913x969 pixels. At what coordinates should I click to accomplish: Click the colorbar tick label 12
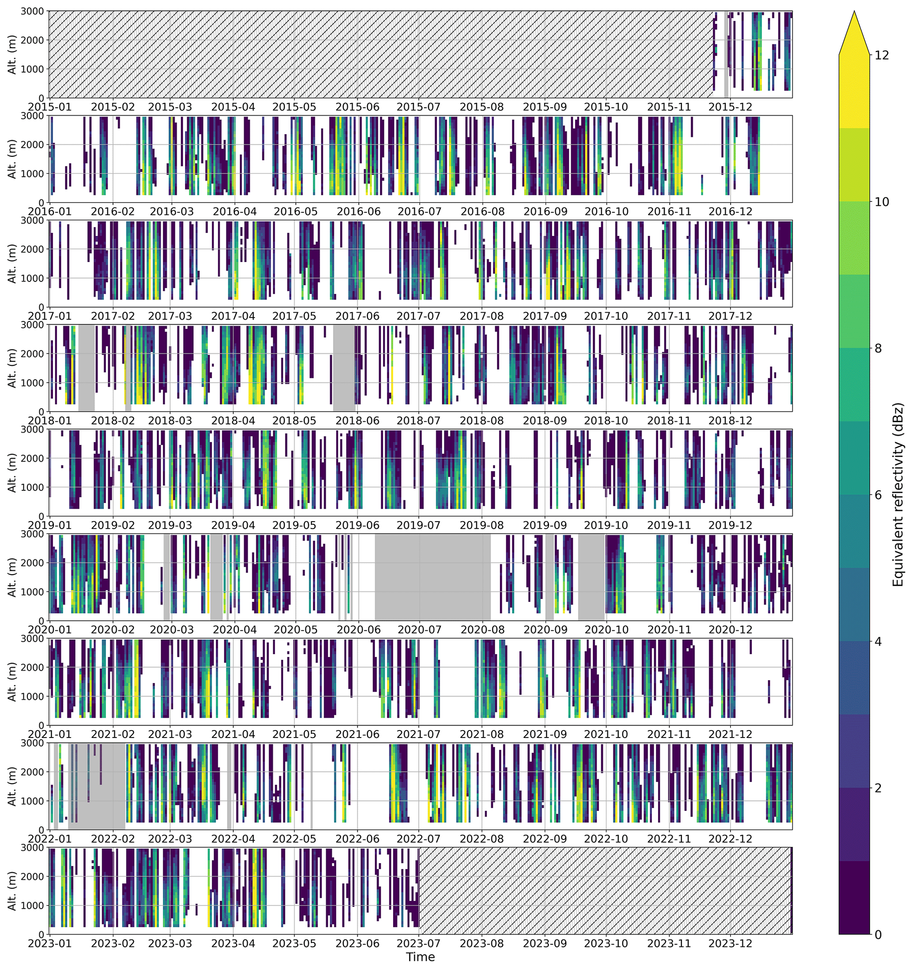tap(882, 56)
